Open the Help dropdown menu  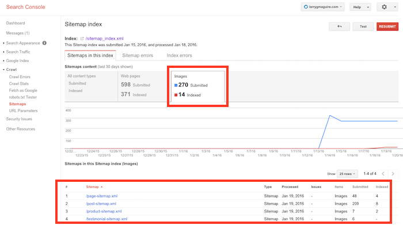(360, 7)
